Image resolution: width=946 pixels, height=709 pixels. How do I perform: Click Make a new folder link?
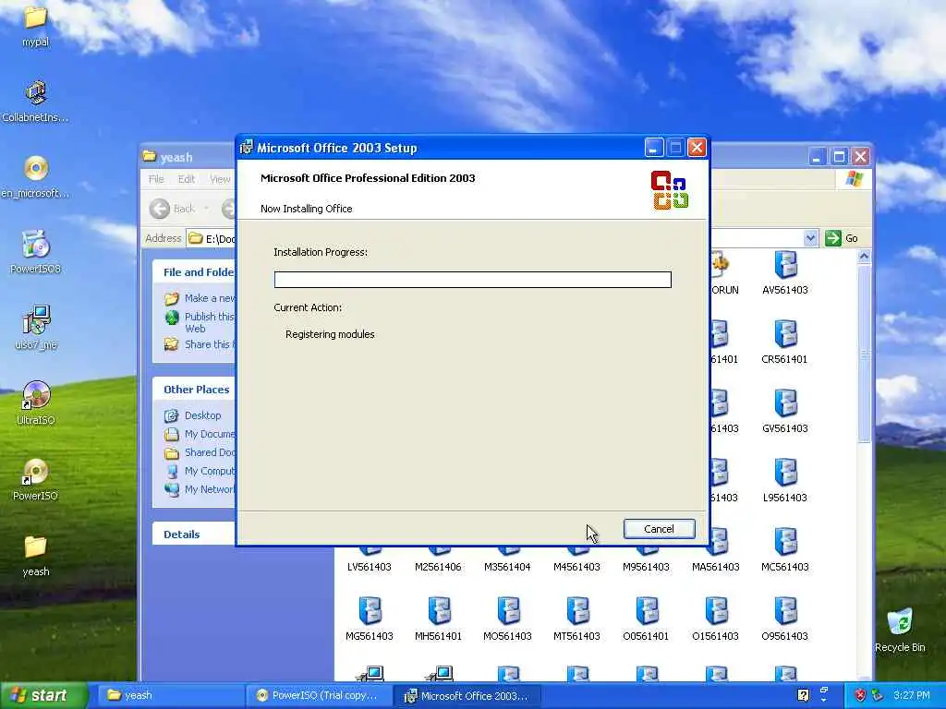(200, 298)
